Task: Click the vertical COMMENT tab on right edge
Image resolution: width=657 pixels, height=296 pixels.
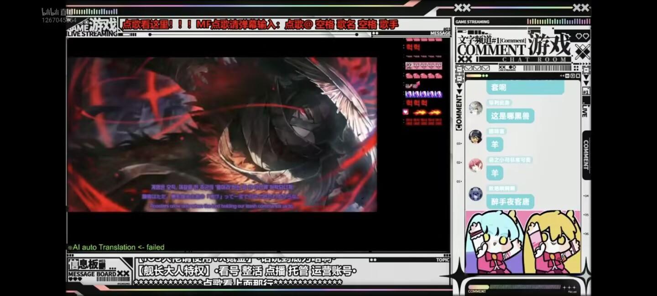Action: [586, 155]
